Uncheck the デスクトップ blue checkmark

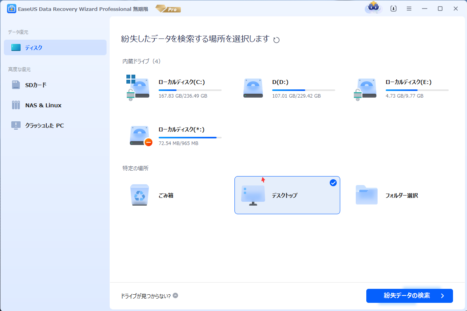[333, 183]
